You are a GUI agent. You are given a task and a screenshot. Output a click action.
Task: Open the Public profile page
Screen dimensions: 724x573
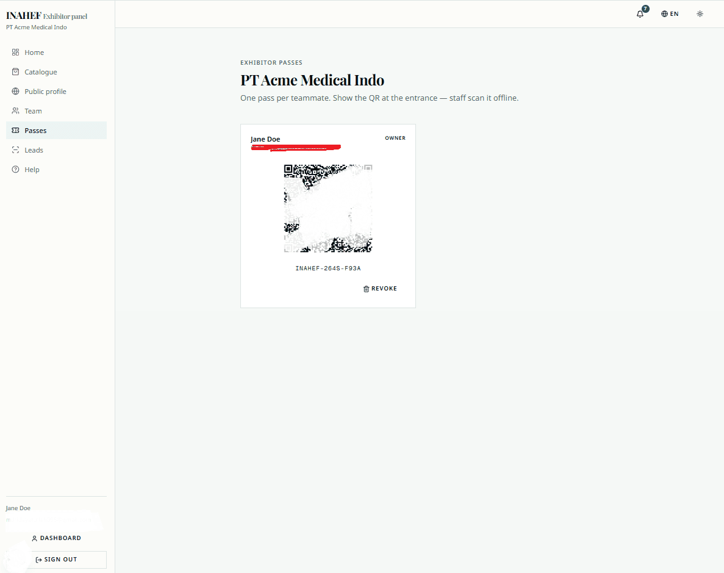point(56,92)
